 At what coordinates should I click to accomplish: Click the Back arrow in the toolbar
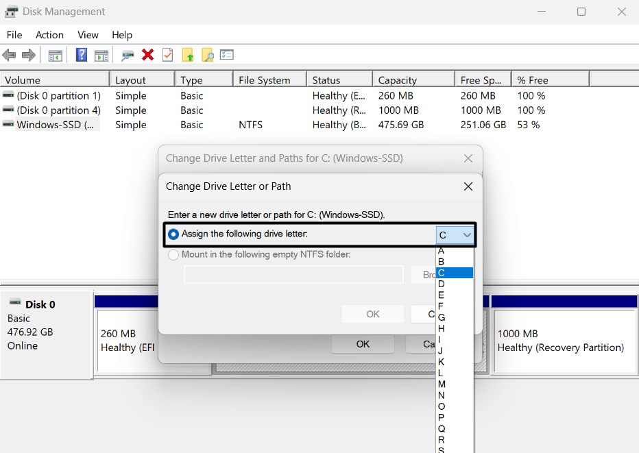coord(9,55)
